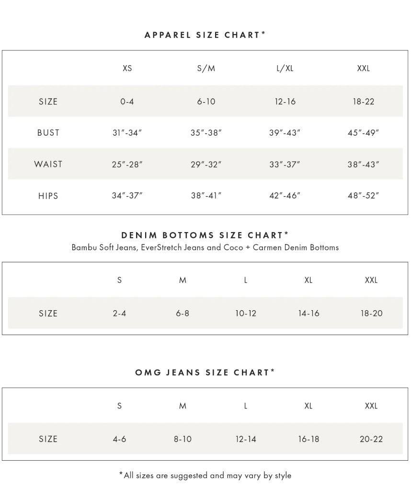
Task: Click the BUST row label
Action: coord(48,133)
